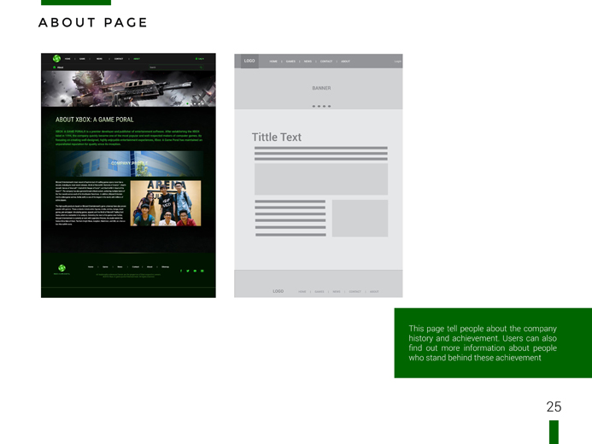
Task: Open GAME in the dark mockup navbar
Action: coord(82,59)
